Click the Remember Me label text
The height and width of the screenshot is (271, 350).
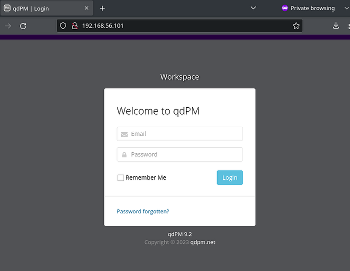tap(146, 178)
